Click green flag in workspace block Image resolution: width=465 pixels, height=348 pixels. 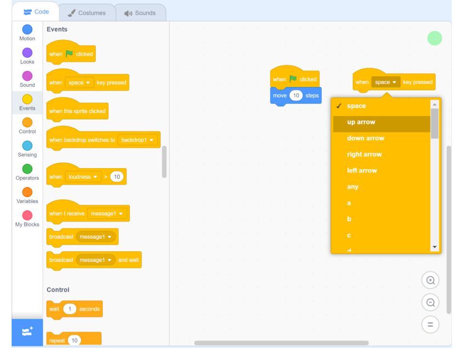[x=293, y=79]
